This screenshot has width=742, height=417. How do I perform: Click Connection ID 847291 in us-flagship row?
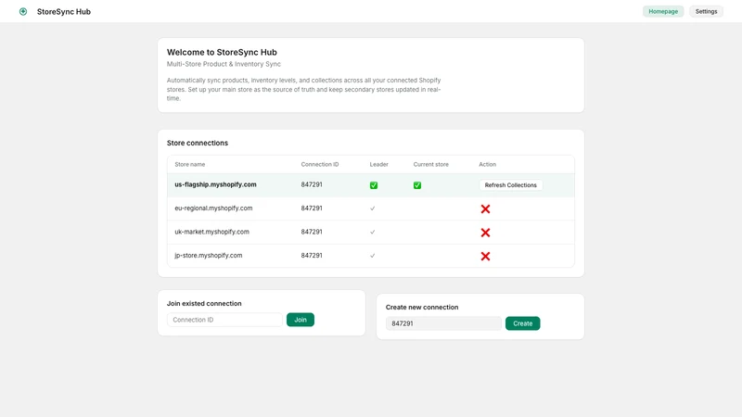[x=312, y=184]
